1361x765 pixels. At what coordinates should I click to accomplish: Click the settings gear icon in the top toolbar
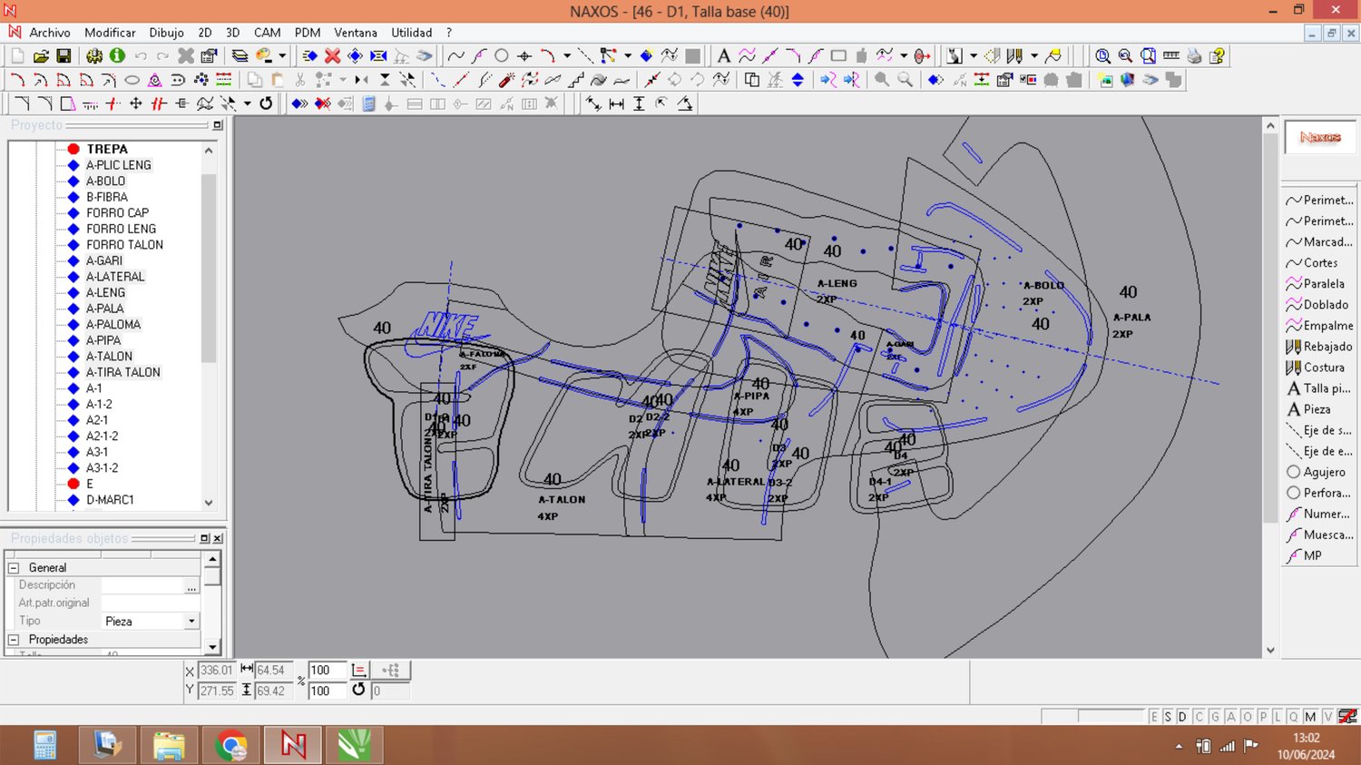[94, 56]
